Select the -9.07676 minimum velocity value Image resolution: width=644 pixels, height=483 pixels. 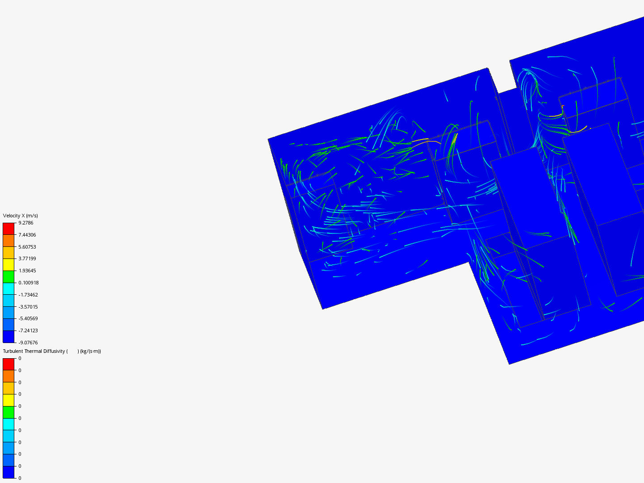pos(28,343)
